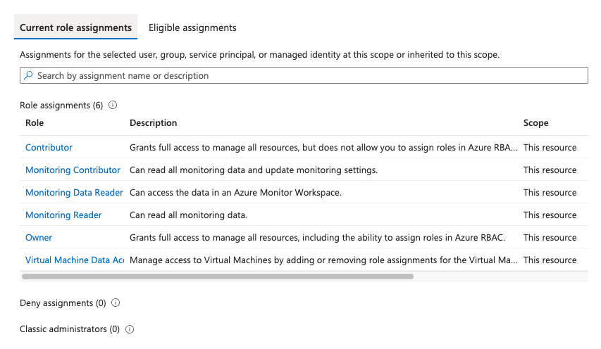This screenshot has height=349, width=601.
Task: Open the Monitoring Contributor role
Action: [73, 170]
